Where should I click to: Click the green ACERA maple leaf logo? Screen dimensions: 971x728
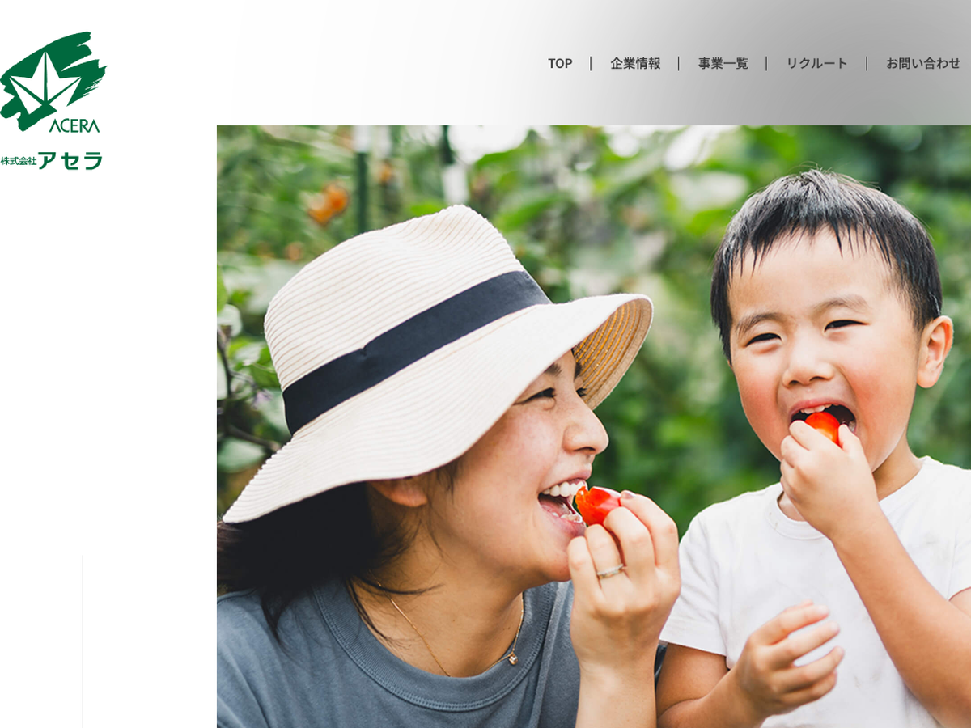click(x=53, y=79)
